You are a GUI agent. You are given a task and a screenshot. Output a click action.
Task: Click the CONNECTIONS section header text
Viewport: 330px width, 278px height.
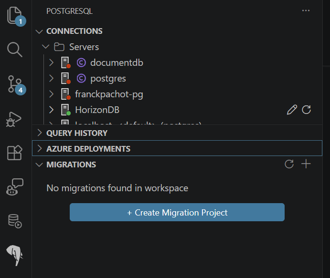coord(75,31)
